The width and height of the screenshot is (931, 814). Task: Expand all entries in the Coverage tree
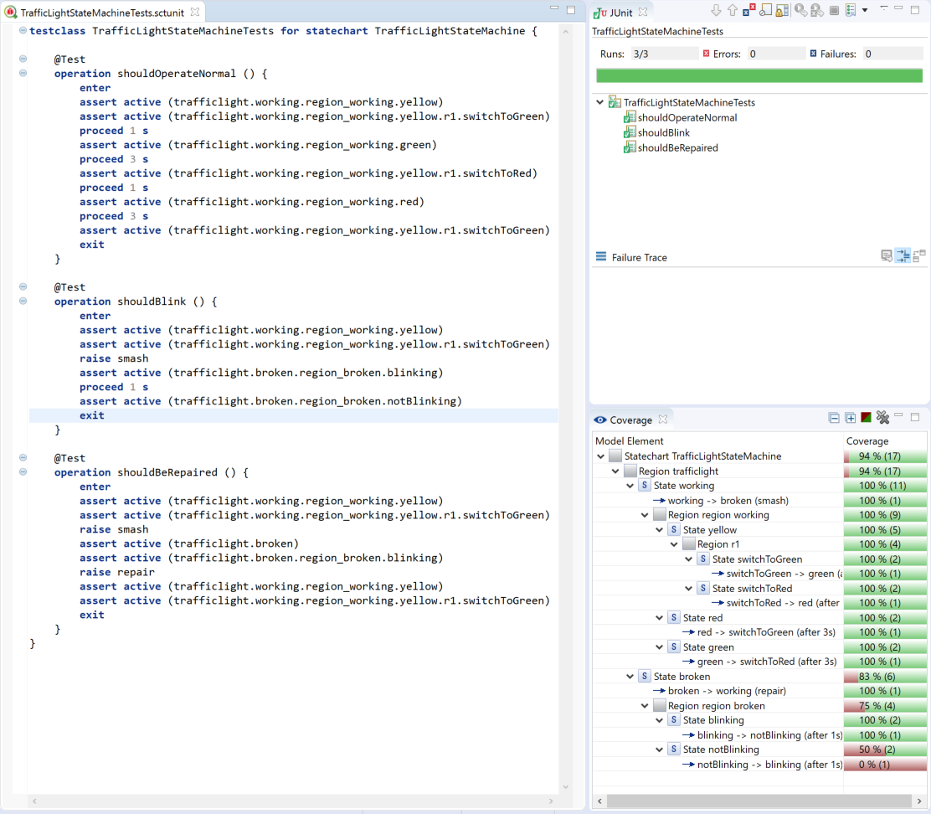tap(851, 417)
